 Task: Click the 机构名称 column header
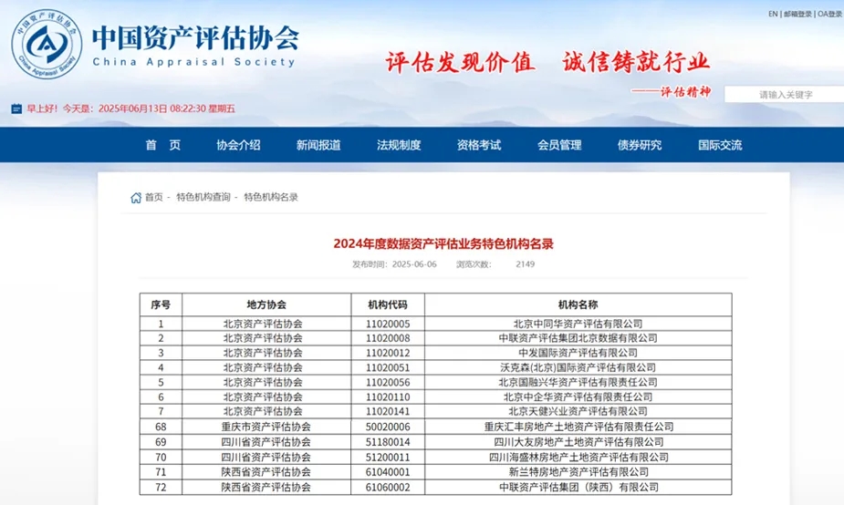[x=578, y=304]
